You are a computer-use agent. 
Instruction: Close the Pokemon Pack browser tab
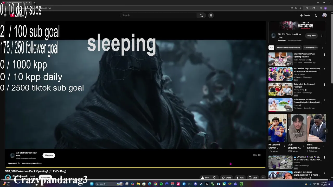30,3
